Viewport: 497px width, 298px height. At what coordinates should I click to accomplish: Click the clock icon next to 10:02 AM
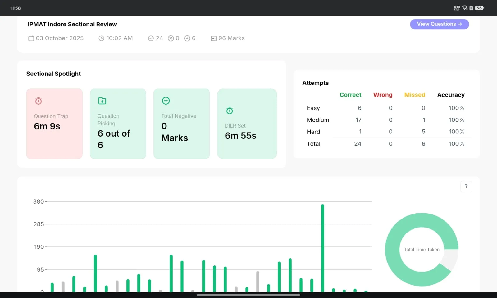(x=101, y=38)
